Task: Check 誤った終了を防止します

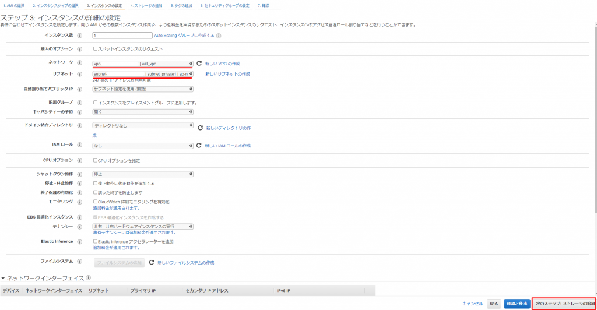Action: (95, 192)
